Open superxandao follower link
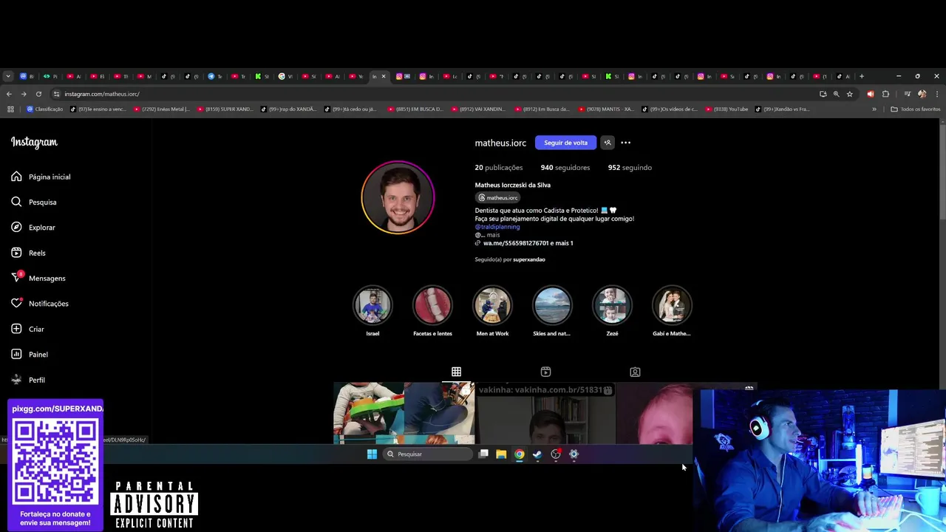This screenshot has height=532, width=946. point(529,259)
